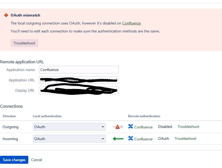
Task: Click the Application name field containing Confluence
Action: [x=79, y=70]
